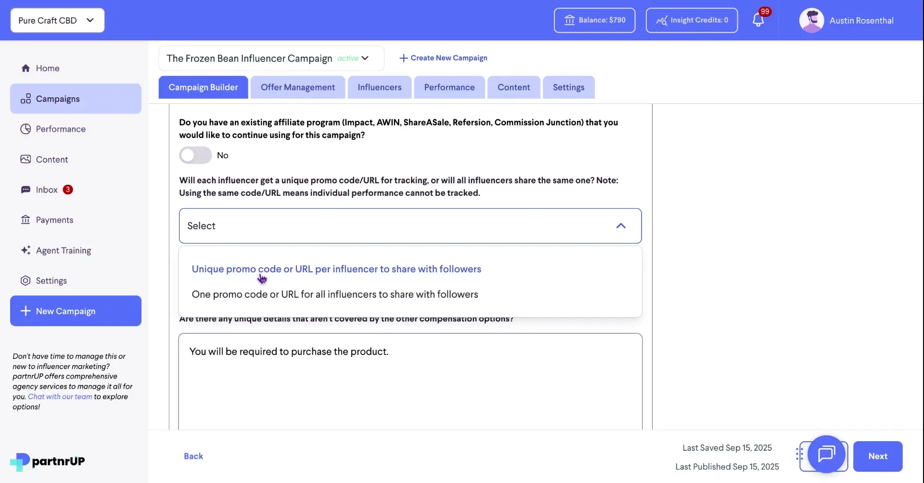924x483 pixels.
Task: Toggle the existing affiliate program switch
Action: 195,155
